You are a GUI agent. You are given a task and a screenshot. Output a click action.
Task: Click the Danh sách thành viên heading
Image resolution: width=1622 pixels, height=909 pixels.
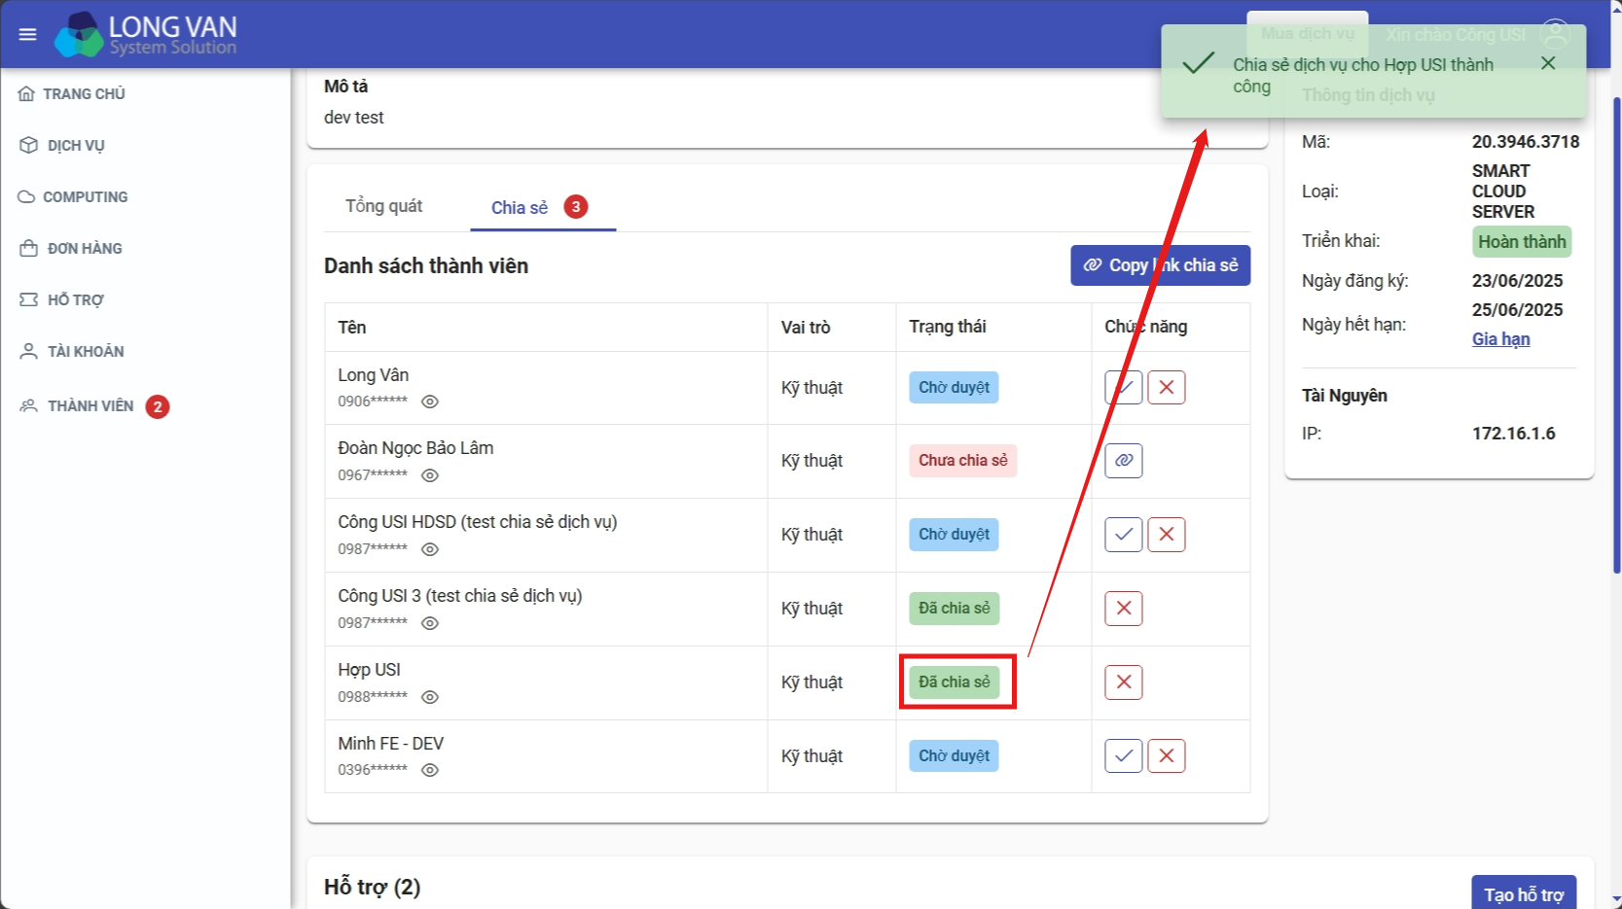coord(426,265)
